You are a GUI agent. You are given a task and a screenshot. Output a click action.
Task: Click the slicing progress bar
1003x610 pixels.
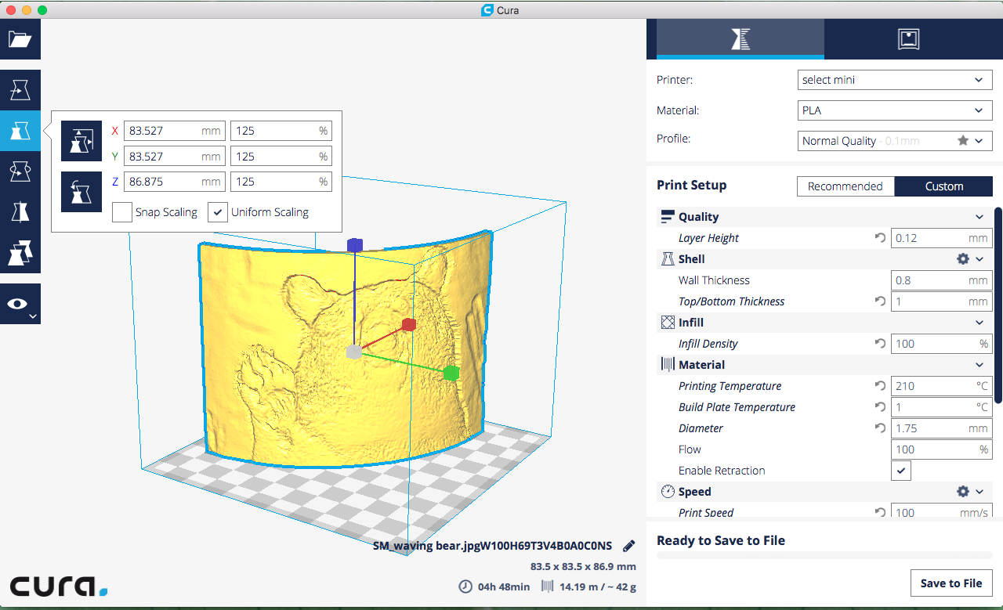click(824, 555)
